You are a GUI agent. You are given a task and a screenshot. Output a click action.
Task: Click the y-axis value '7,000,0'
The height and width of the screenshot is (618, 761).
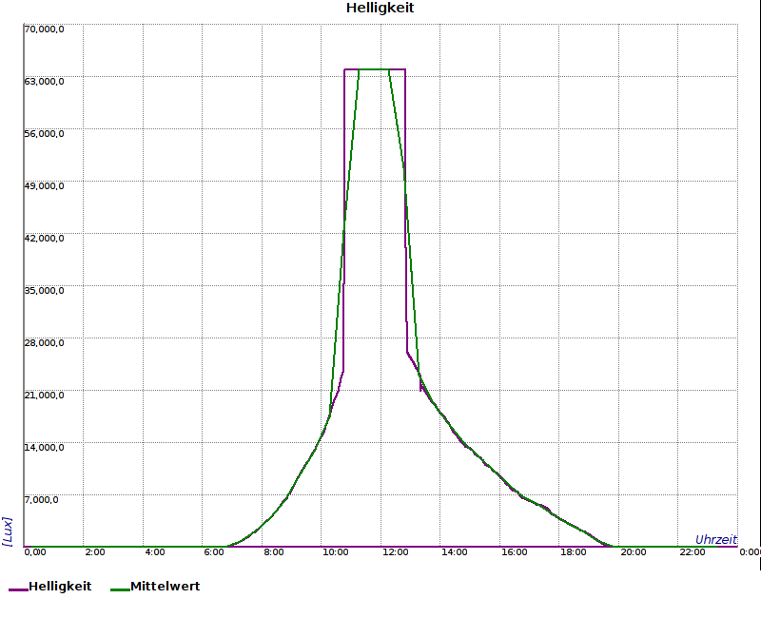click(41, 500)
